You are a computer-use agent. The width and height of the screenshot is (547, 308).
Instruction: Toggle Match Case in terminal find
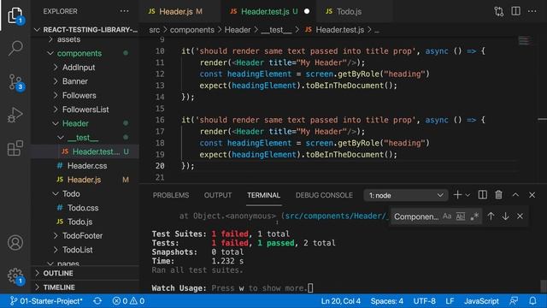click(447, 216)
